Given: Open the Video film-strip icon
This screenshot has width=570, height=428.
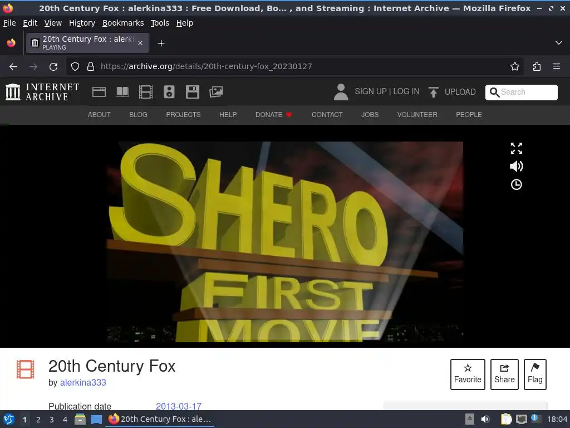Looking at the screenshot, I should point(146,92).
